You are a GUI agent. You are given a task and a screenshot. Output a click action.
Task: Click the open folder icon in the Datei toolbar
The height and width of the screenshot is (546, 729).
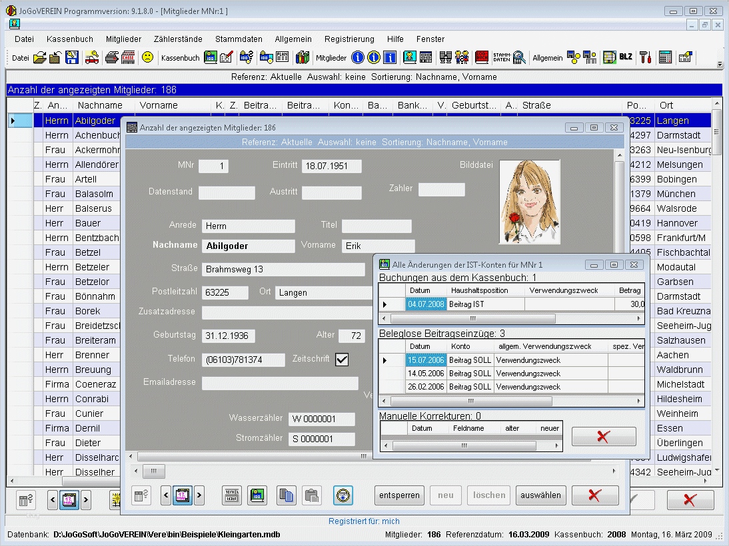40,58
